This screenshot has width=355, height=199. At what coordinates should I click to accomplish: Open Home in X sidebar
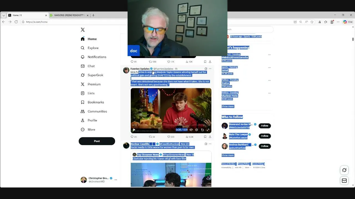click(x=89, y=39)
